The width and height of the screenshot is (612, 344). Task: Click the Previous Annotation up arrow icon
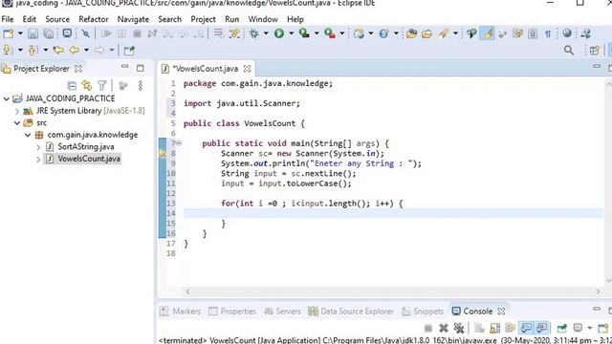(x=32, y=50)
